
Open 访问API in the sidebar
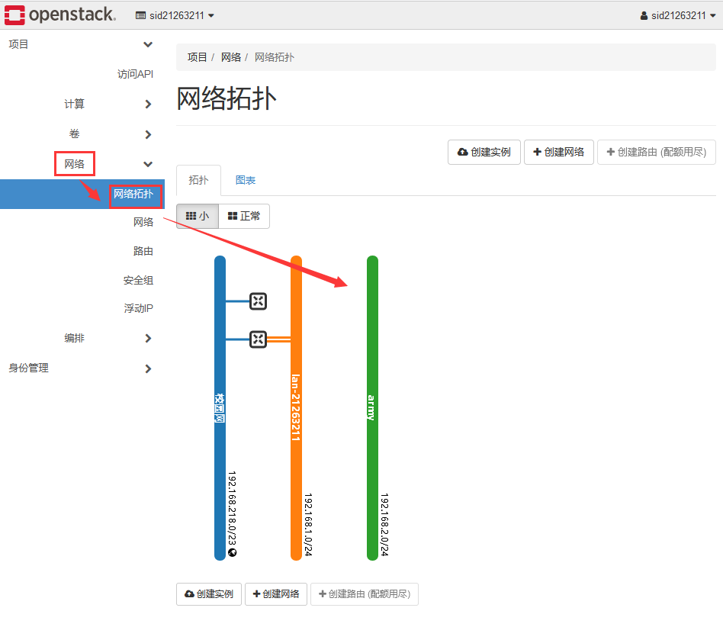coord(135,74)
